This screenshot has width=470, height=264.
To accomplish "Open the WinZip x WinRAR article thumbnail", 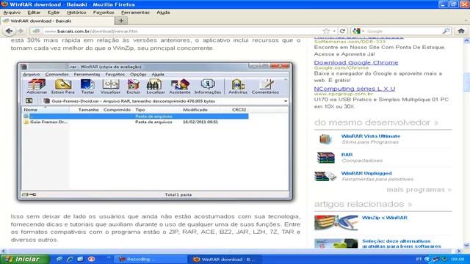I will (x=336, y=223).
